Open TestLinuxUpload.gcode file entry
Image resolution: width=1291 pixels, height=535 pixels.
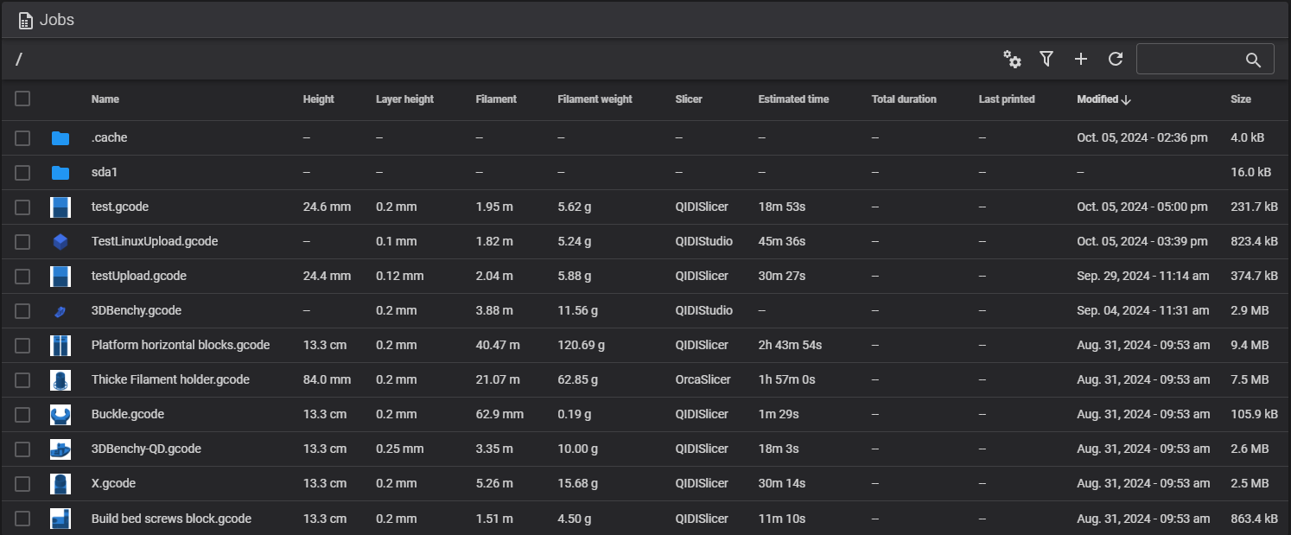(154, 242)
